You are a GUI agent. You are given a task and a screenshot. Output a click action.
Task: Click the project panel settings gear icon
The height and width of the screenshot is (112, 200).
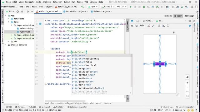28,12
